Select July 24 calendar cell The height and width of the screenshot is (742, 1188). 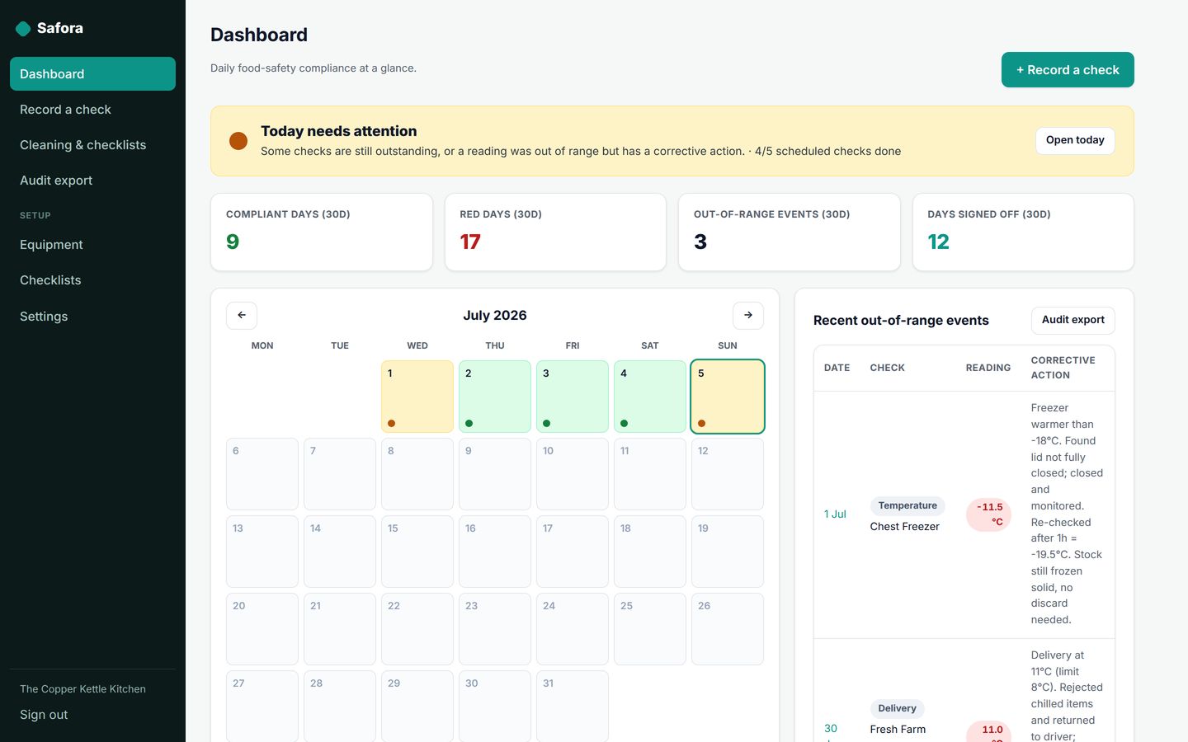[x=573, y=629]
